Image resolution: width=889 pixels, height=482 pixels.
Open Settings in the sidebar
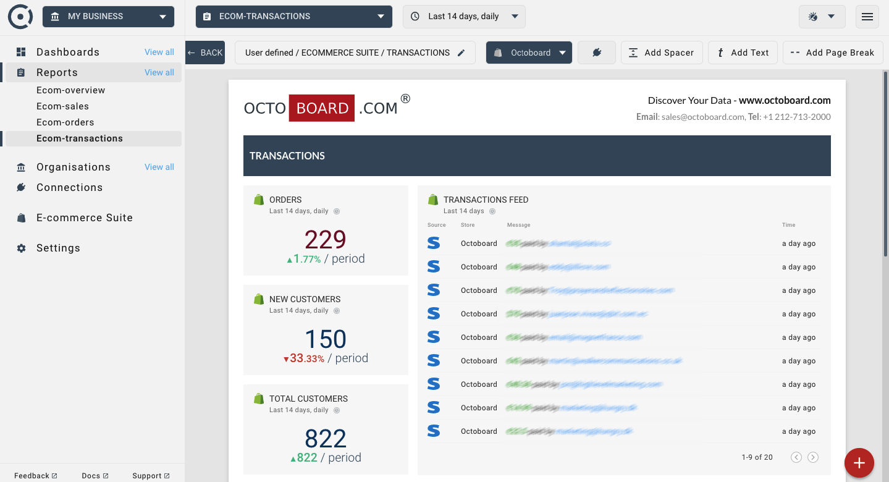coord(58,248)
